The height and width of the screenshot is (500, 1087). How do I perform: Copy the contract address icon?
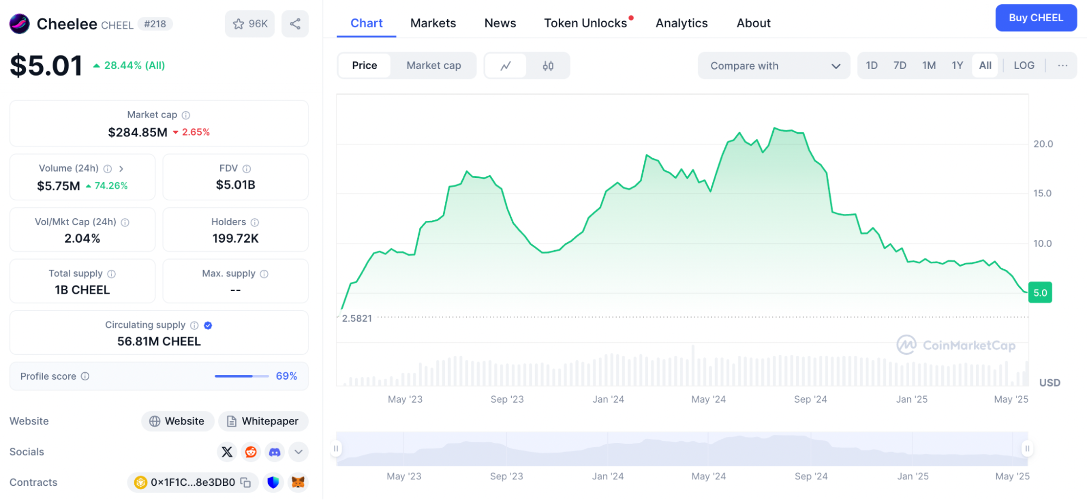point(246,483)
